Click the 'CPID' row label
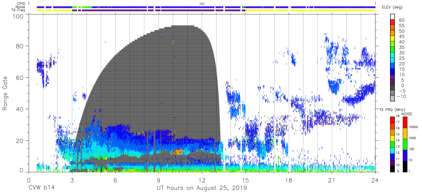Image resolution: width=422 pixels, height=195 pixels. coord(21,3)
